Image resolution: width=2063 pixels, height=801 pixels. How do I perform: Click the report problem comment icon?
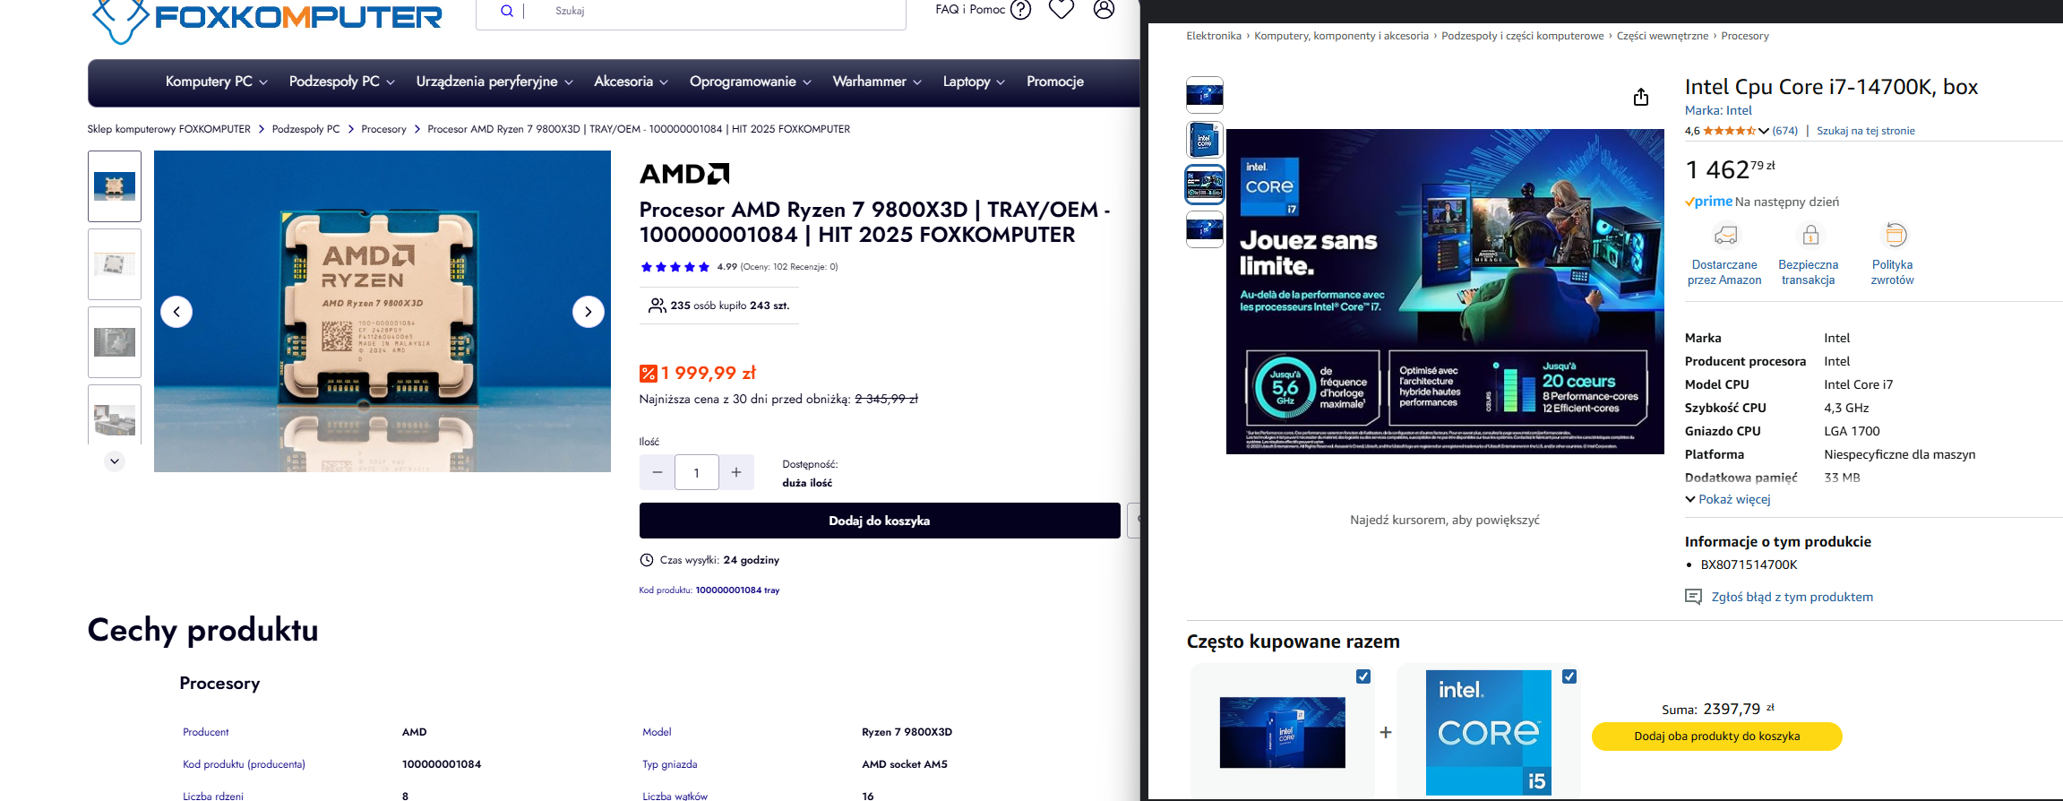pyautogui.click(x=1693, y=597)
